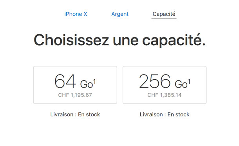Select the Capacité tab
The image size is (239, 146).
coord(164,14)
